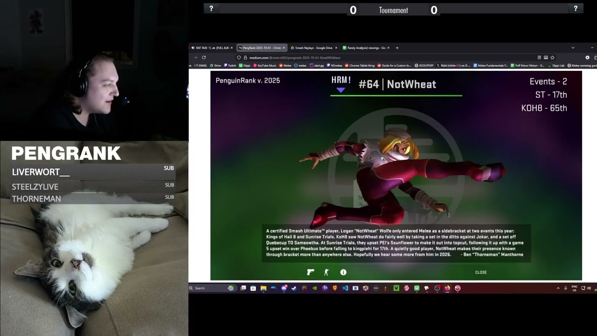Expand the browser tab list dropdown
The width and height of the screenshot is (597, 336).
(x=573, y=48)
